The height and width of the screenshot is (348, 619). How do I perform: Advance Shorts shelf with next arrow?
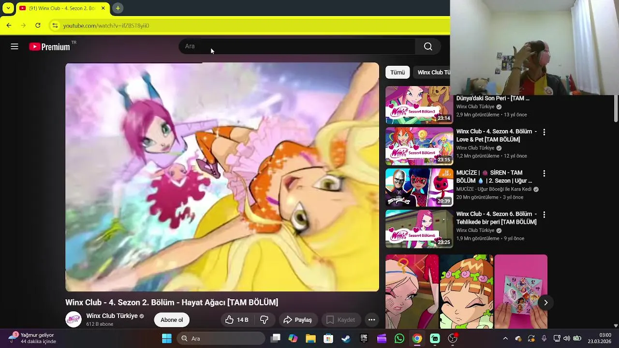click(545, 303)
